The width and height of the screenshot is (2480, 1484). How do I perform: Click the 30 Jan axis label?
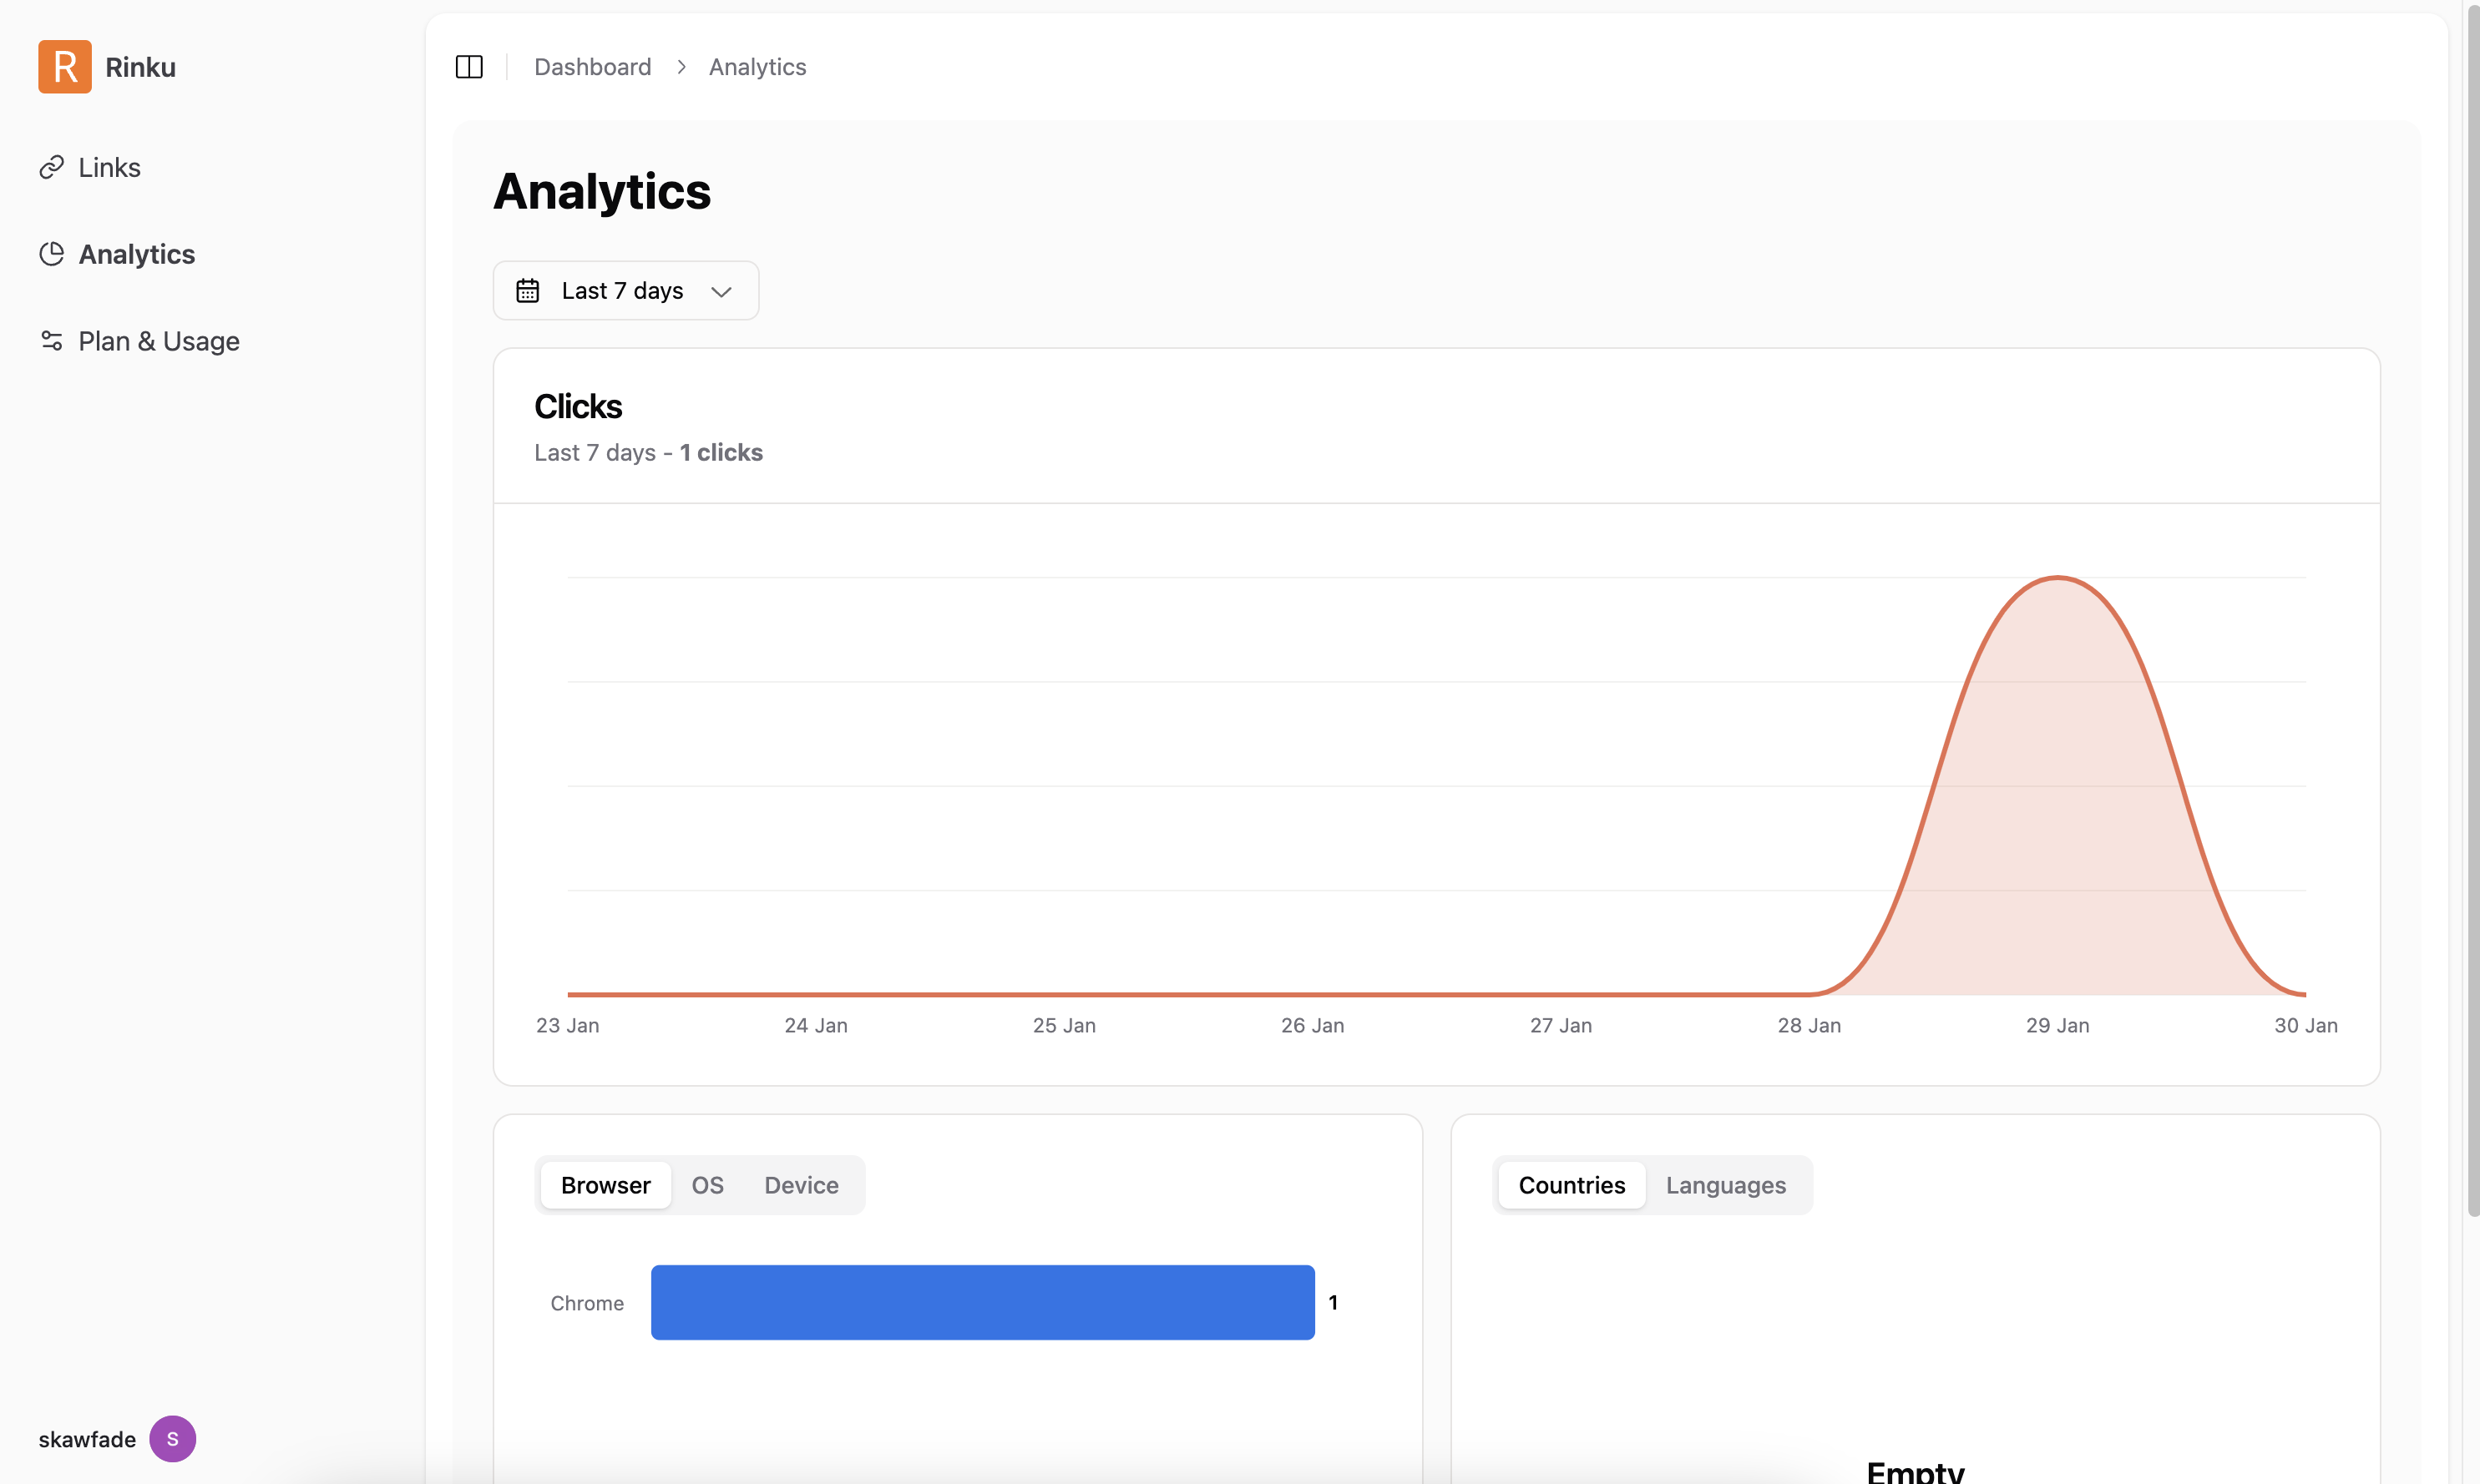click(2306, 1025)
